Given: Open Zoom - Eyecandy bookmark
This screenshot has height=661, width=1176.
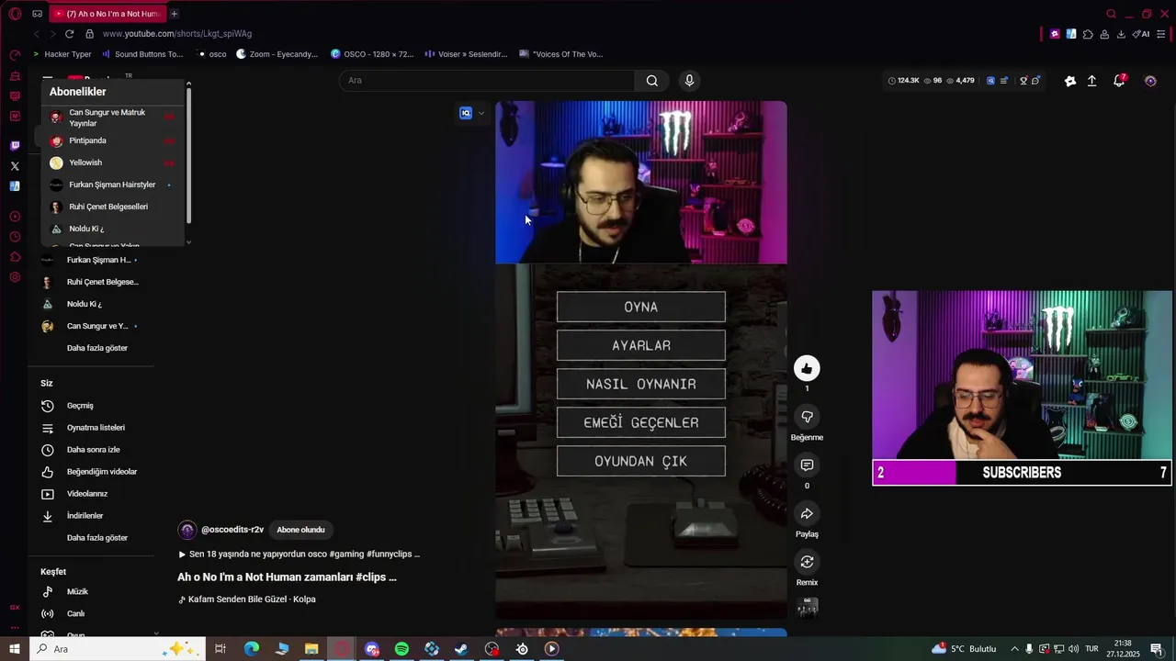Looking at the screenshot, I should point(277,54).
